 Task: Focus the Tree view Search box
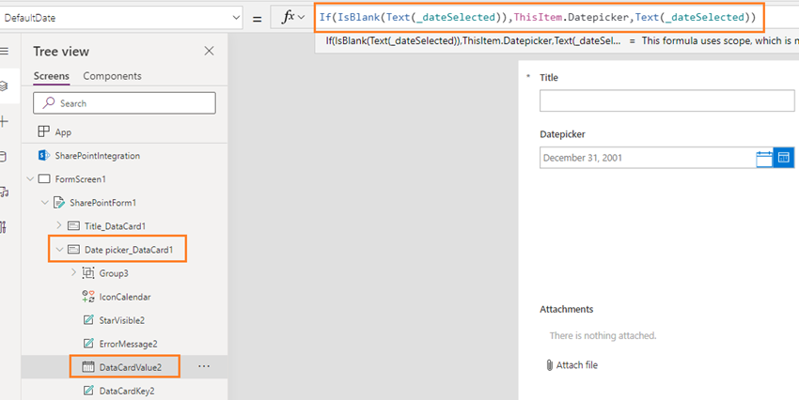tap(124, 103)
